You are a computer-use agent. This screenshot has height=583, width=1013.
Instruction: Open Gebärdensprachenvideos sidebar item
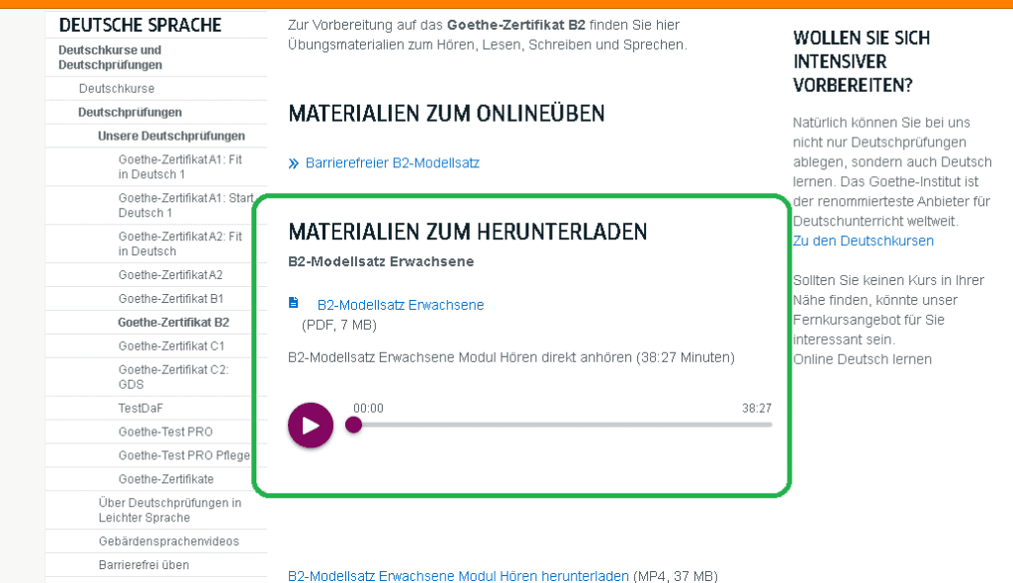pos(168,541)
